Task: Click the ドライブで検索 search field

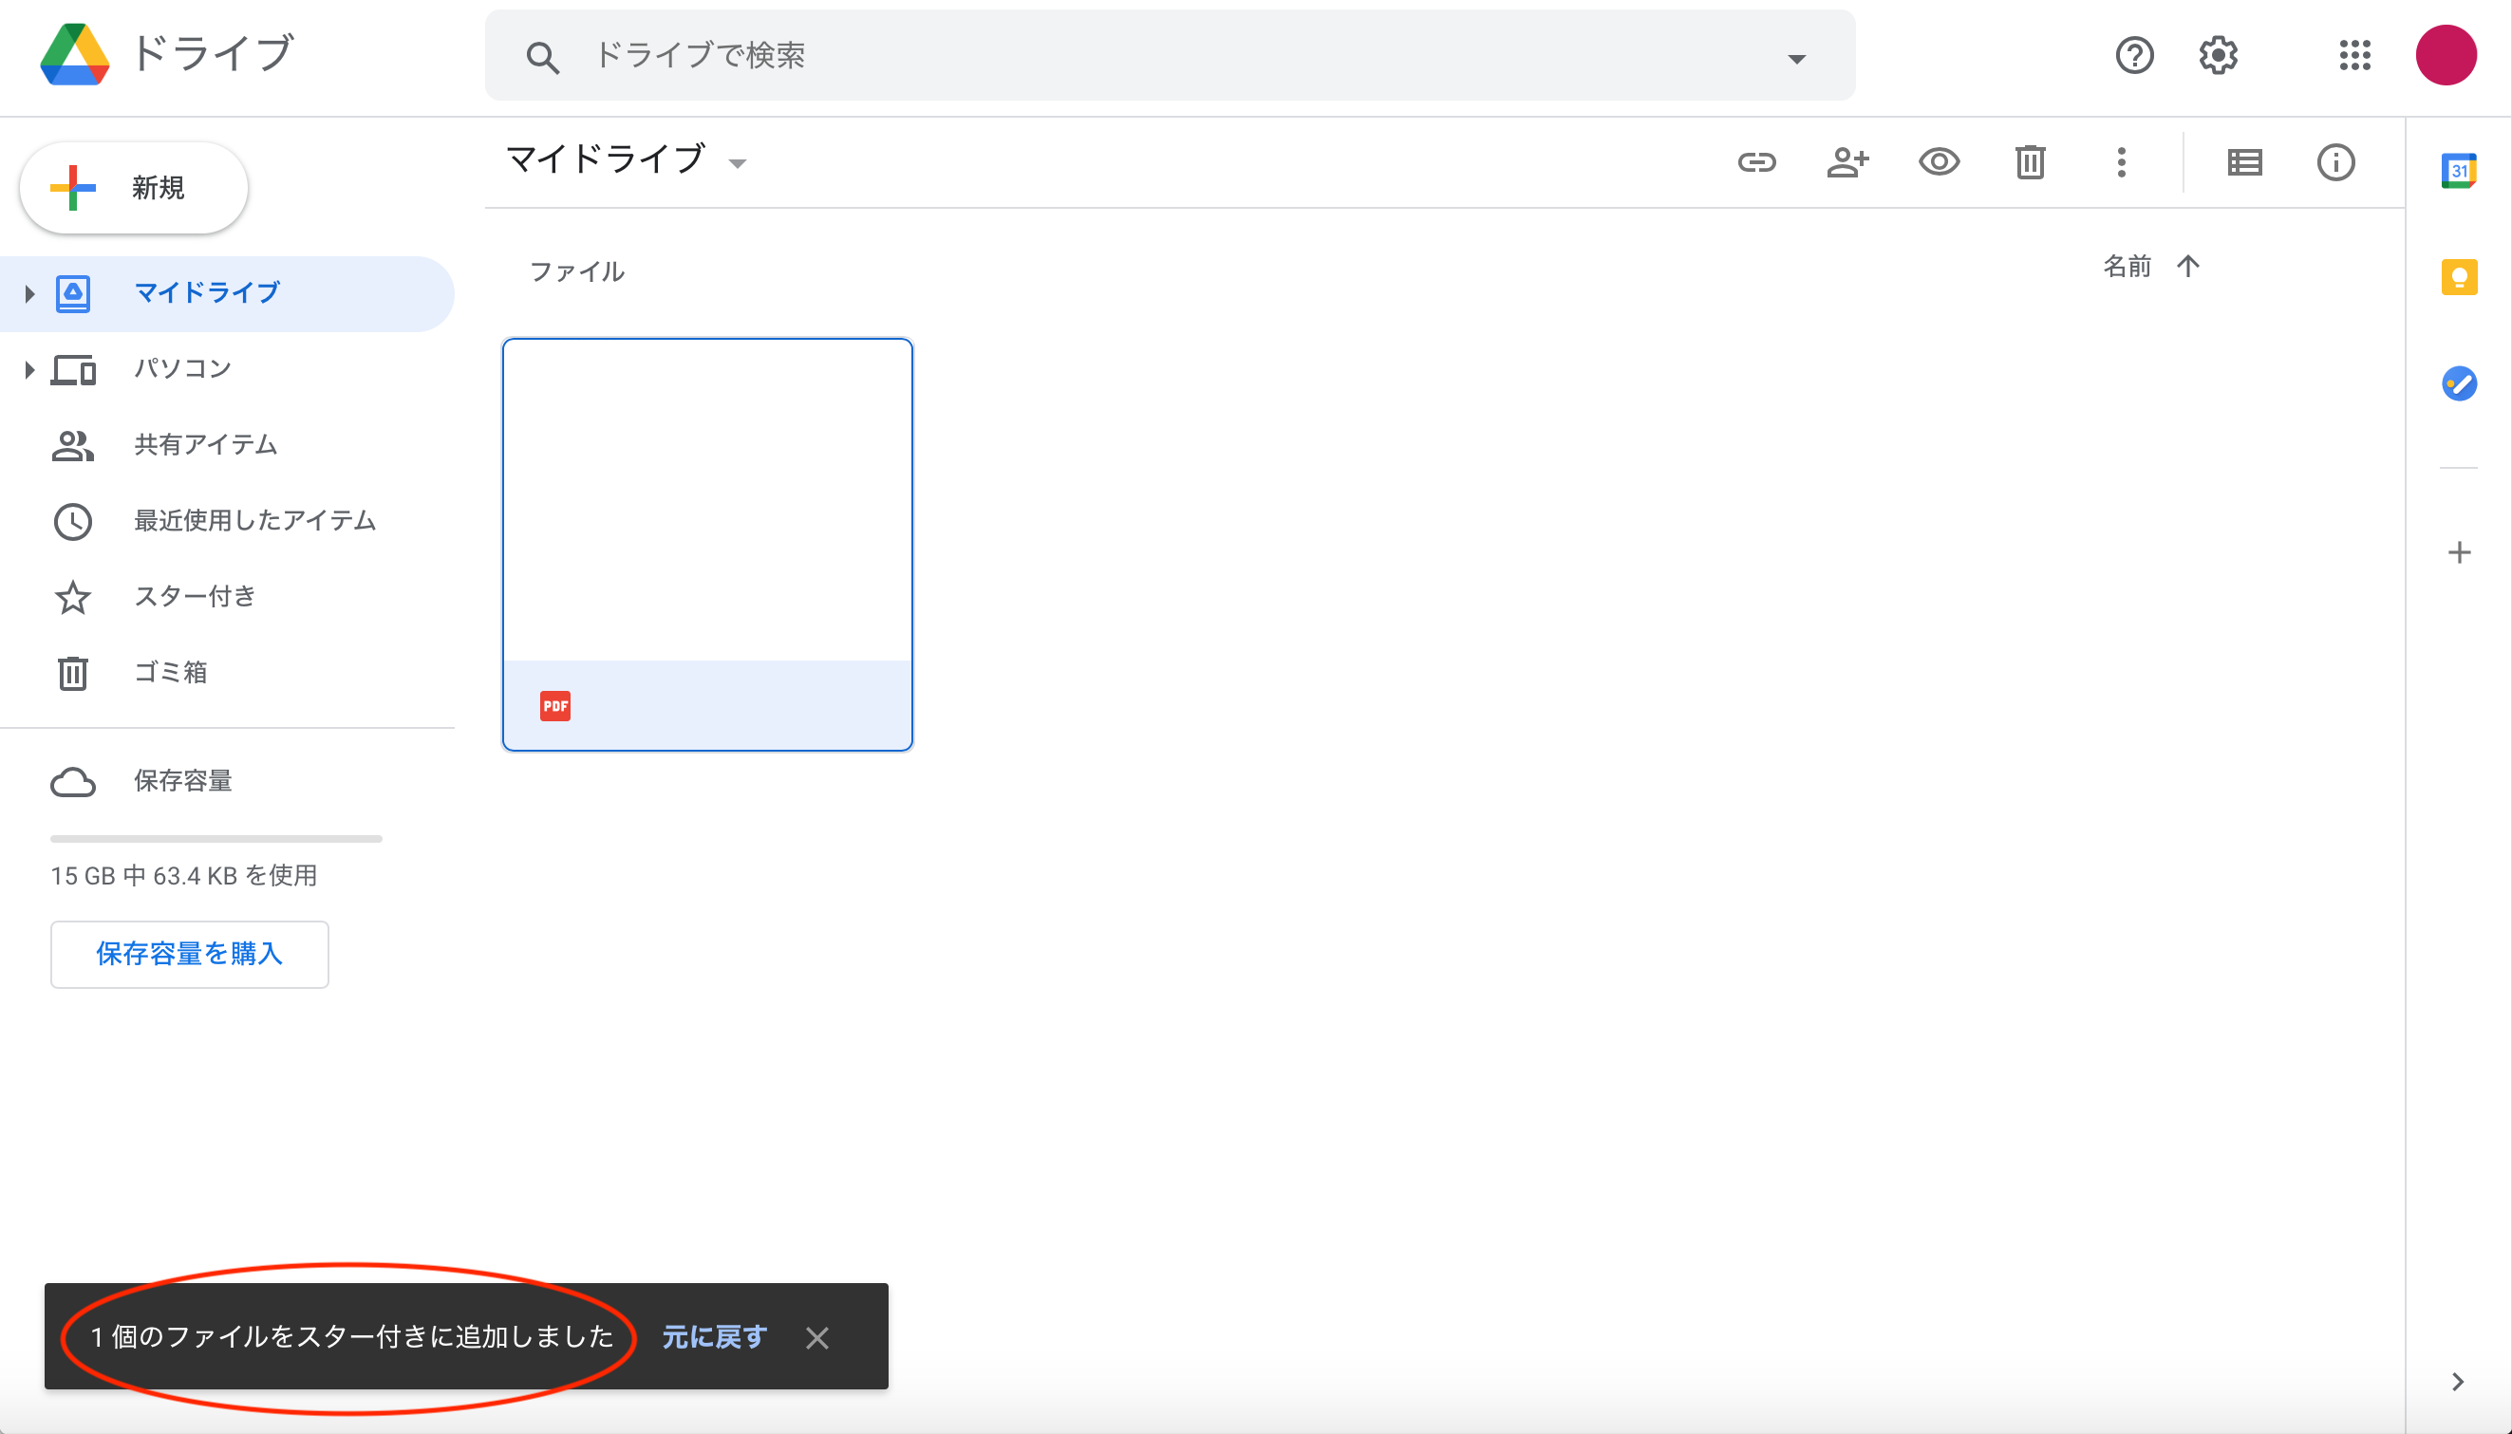Action: coord(1170,55)
